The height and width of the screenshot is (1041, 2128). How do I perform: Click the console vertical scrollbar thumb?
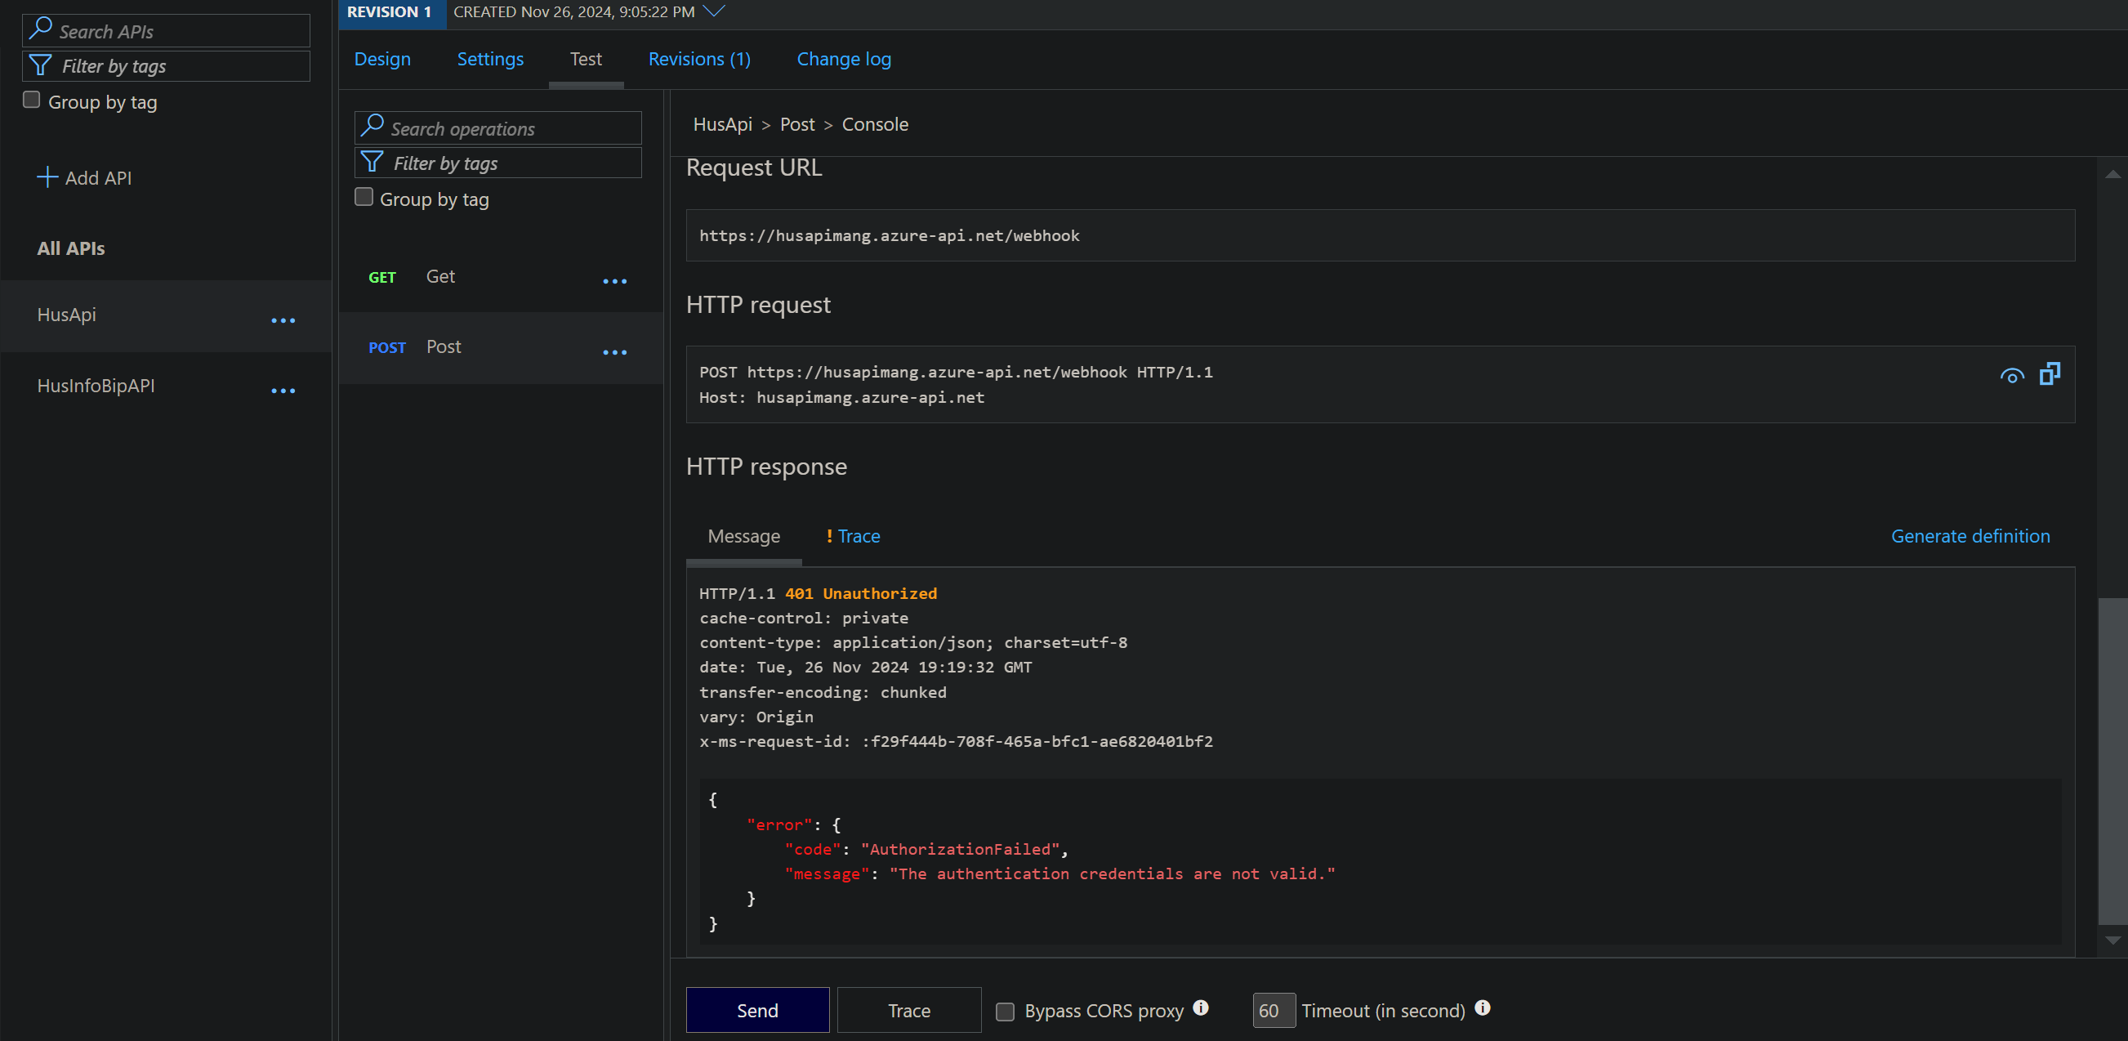tap(2112, 762)
